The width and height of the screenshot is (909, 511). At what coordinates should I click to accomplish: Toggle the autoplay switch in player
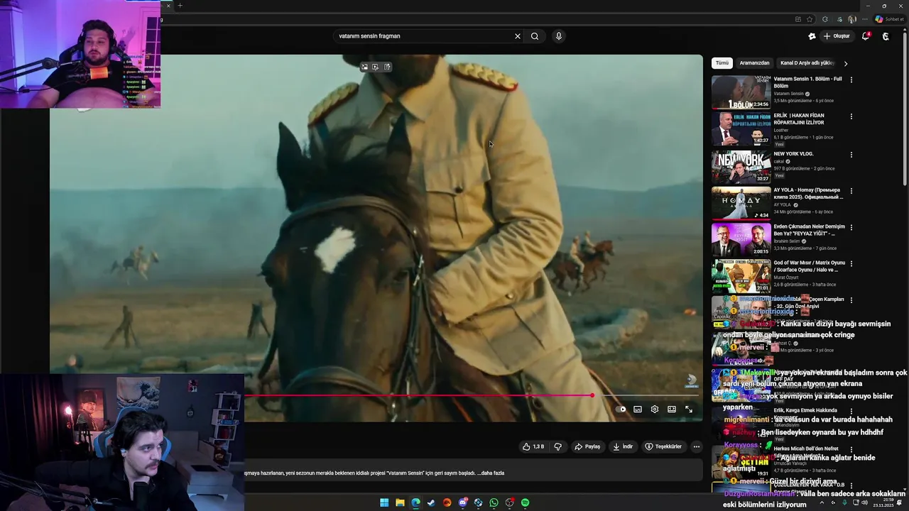coord(621,409)
